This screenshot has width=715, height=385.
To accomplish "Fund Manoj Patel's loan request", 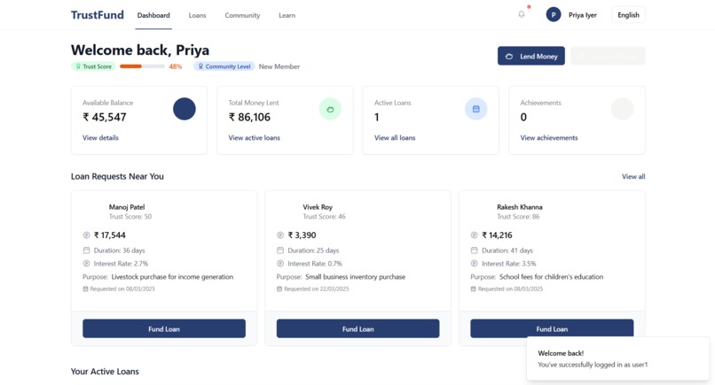I will (164, 328).
